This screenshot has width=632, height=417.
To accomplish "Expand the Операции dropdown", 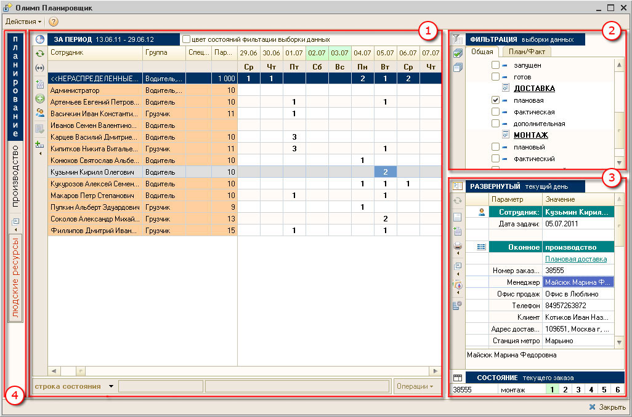I will pos(415,386).
